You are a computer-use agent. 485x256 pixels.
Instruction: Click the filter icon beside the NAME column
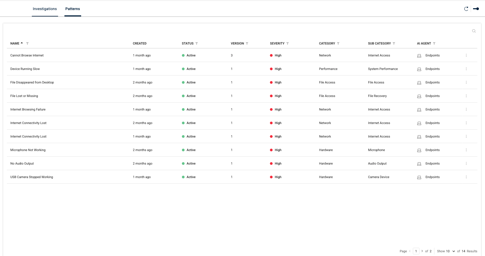coord(27,43)
